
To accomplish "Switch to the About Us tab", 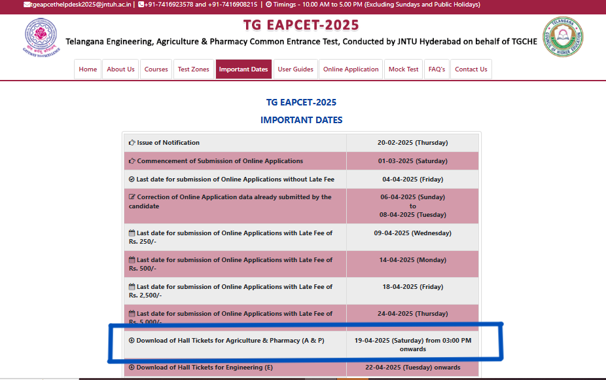I will click(120, 69).
